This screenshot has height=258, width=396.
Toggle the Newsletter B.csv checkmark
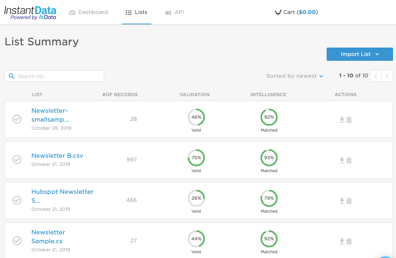17,160
